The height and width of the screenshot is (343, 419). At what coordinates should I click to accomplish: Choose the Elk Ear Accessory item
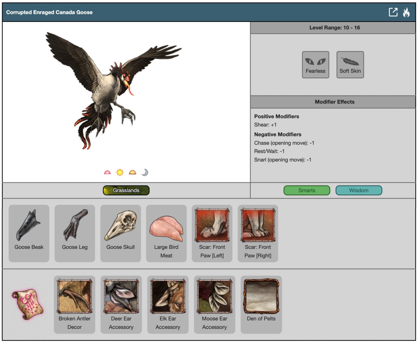[x=168, y=304]
